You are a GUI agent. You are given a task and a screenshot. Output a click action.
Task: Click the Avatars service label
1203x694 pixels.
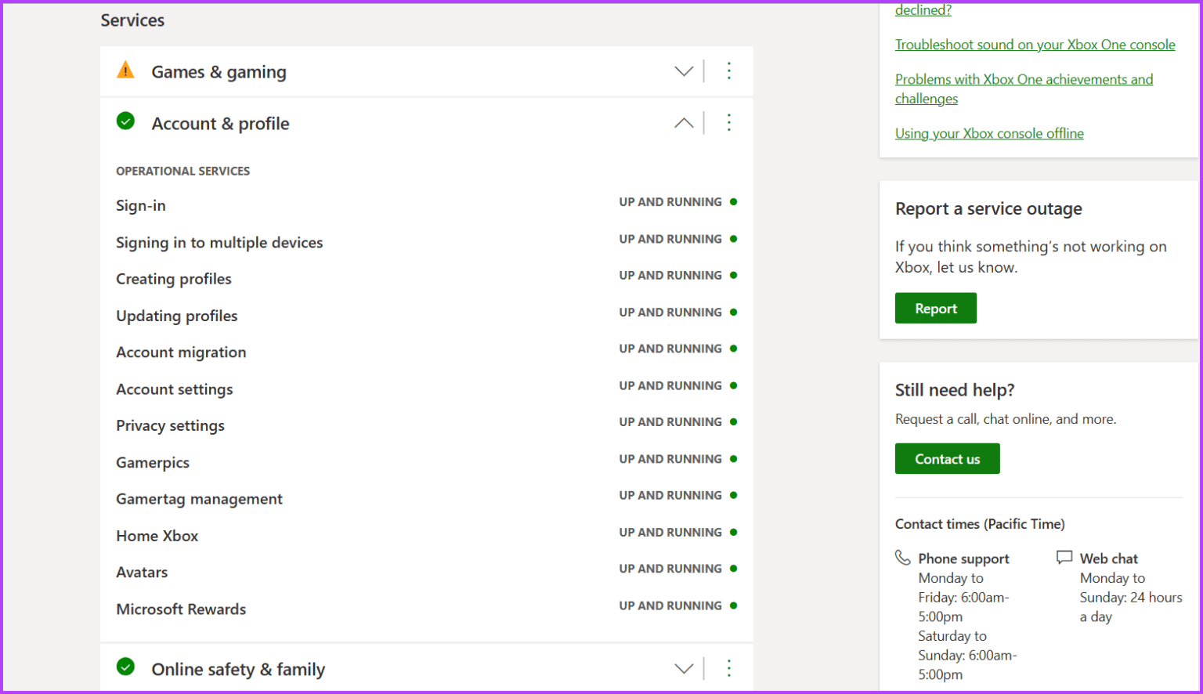point(142,573)
